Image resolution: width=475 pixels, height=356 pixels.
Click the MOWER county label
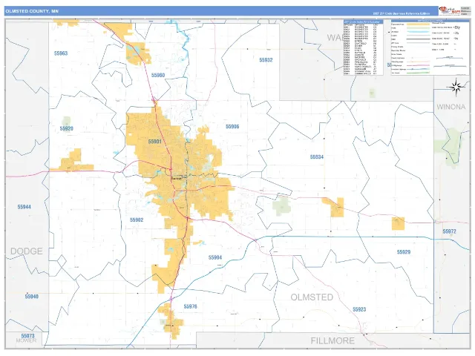[x=27, y=340]
